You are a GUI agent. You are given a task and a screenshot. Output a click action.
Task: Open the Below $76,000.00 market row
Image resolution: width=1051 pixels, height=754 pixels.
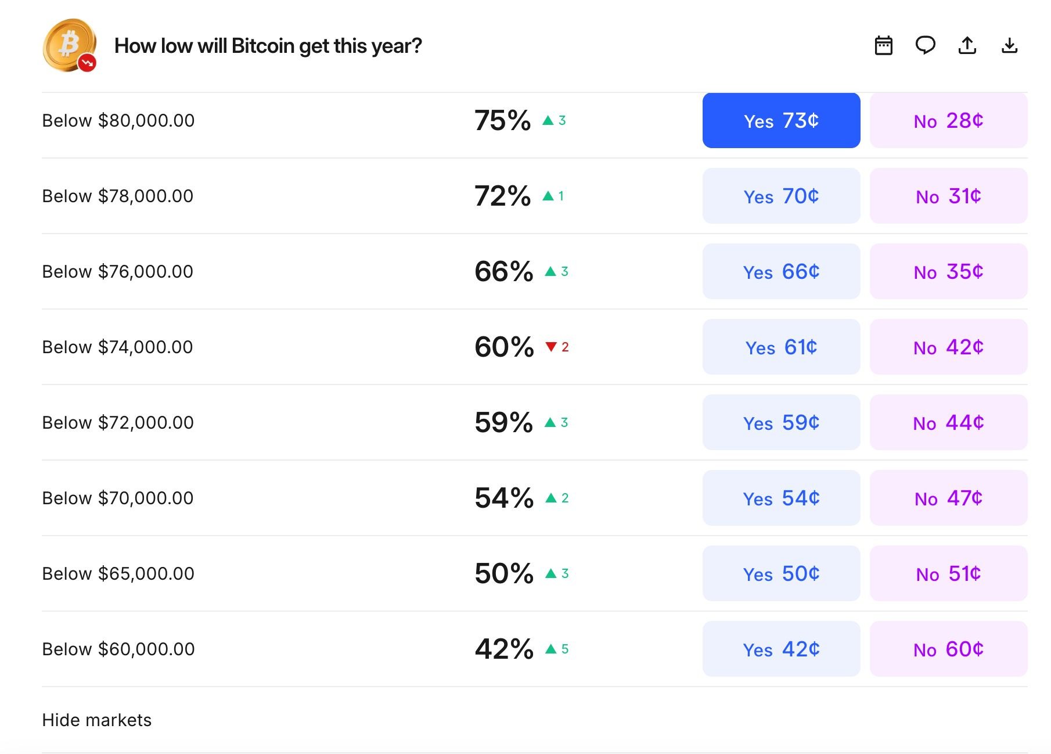[118, 272]
